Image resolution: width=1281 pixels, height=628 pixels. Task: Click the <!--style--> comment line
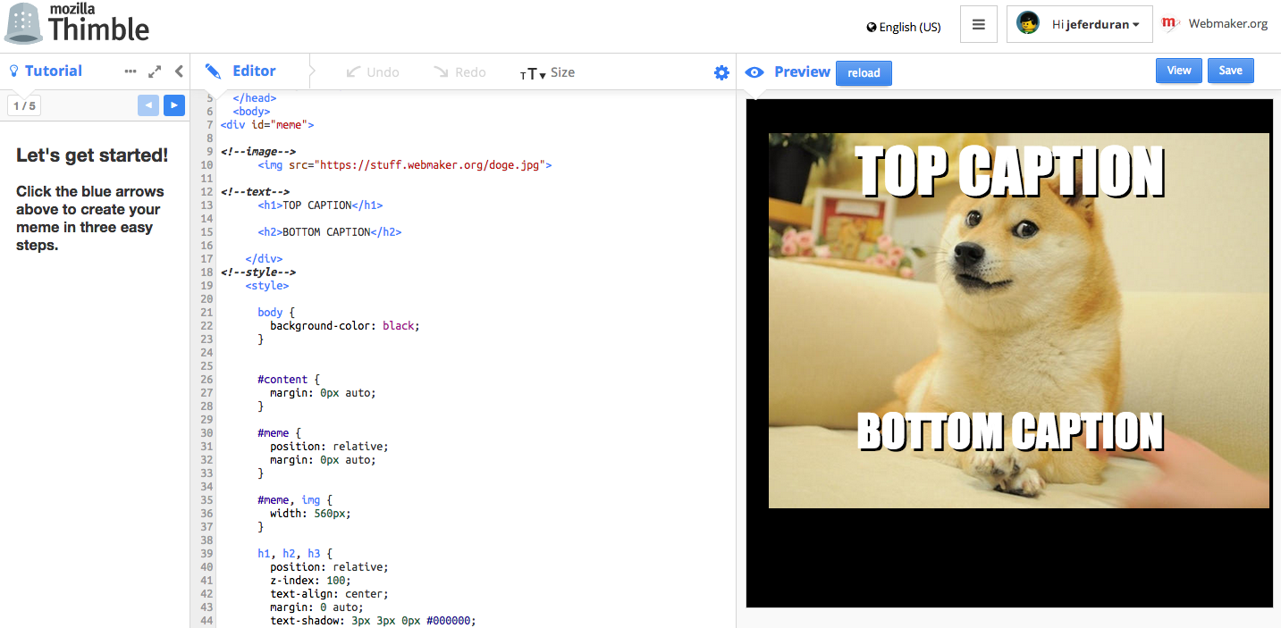click(x=258, y=272)
